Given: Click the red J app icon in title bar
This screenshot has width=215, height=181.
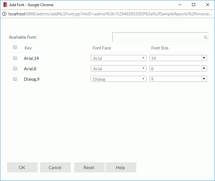Looking at the screenshot, I should [5, 5].
